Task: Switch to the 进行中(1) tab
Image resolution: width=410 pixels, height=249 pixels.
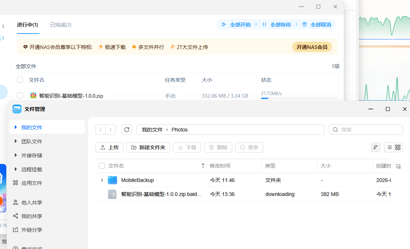Action: (x=27, y=25)
